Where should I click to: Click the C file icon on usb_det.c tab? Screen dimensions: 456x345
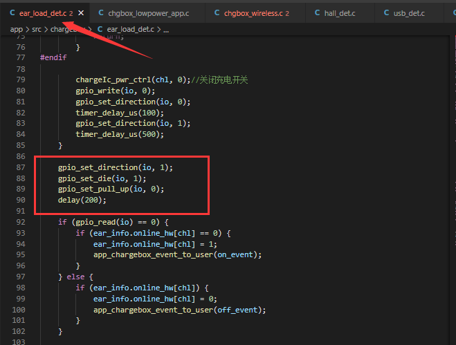387,12
